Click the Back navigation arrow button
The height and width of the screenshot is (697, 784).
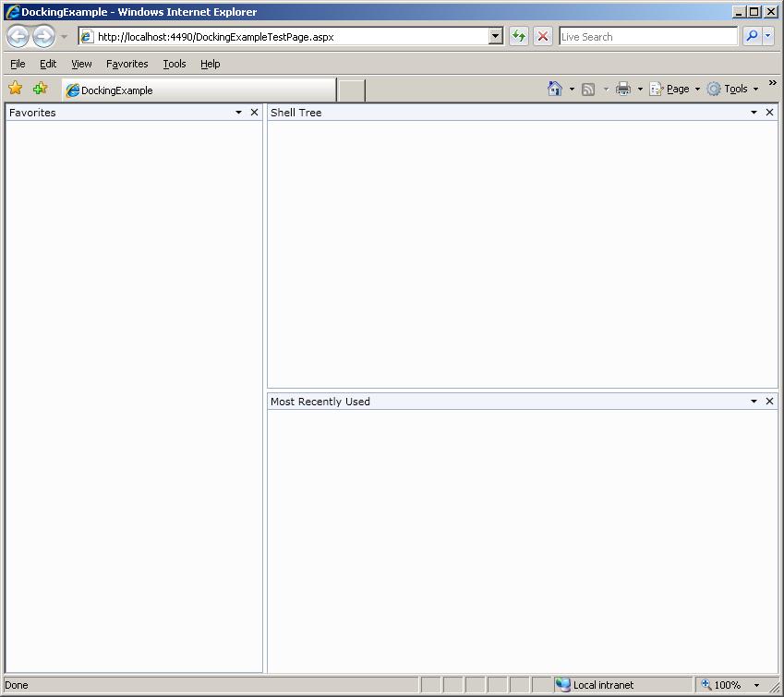click(x=18, y=37)
